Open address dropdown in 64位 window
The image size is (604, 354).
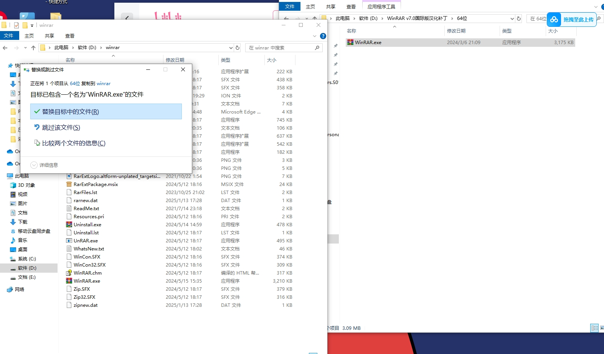click(512, 18)
